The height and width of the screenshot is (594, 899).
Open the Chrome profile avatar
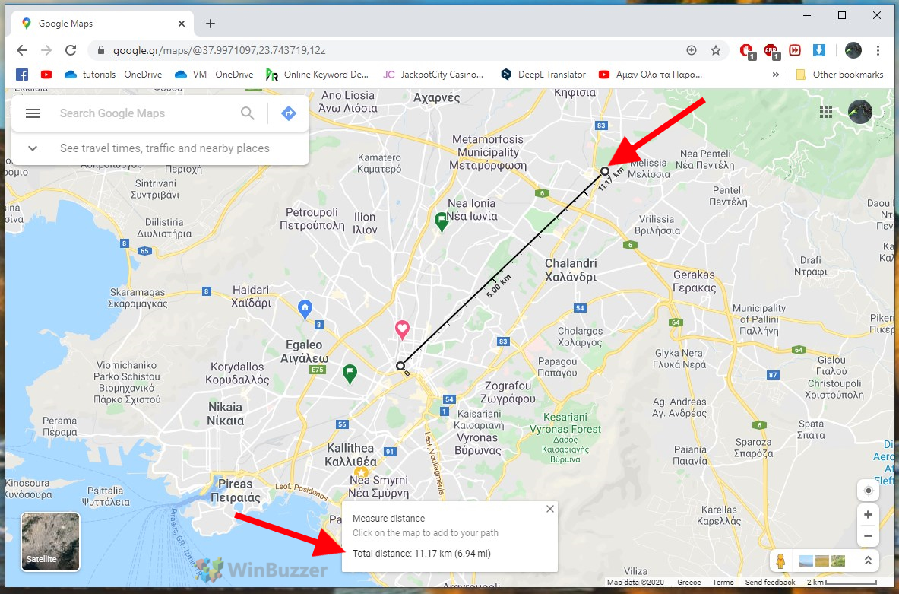853,50
